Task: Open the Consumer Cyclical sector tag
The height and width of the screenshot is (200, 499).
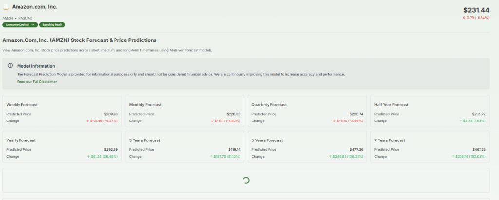Action: click(20, 25)
